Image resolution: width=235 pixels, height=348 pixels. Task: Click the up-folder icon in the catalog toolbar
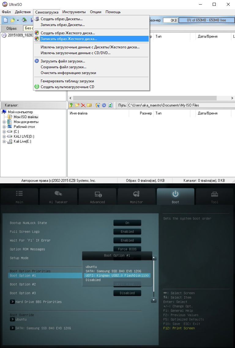(71, 105)
